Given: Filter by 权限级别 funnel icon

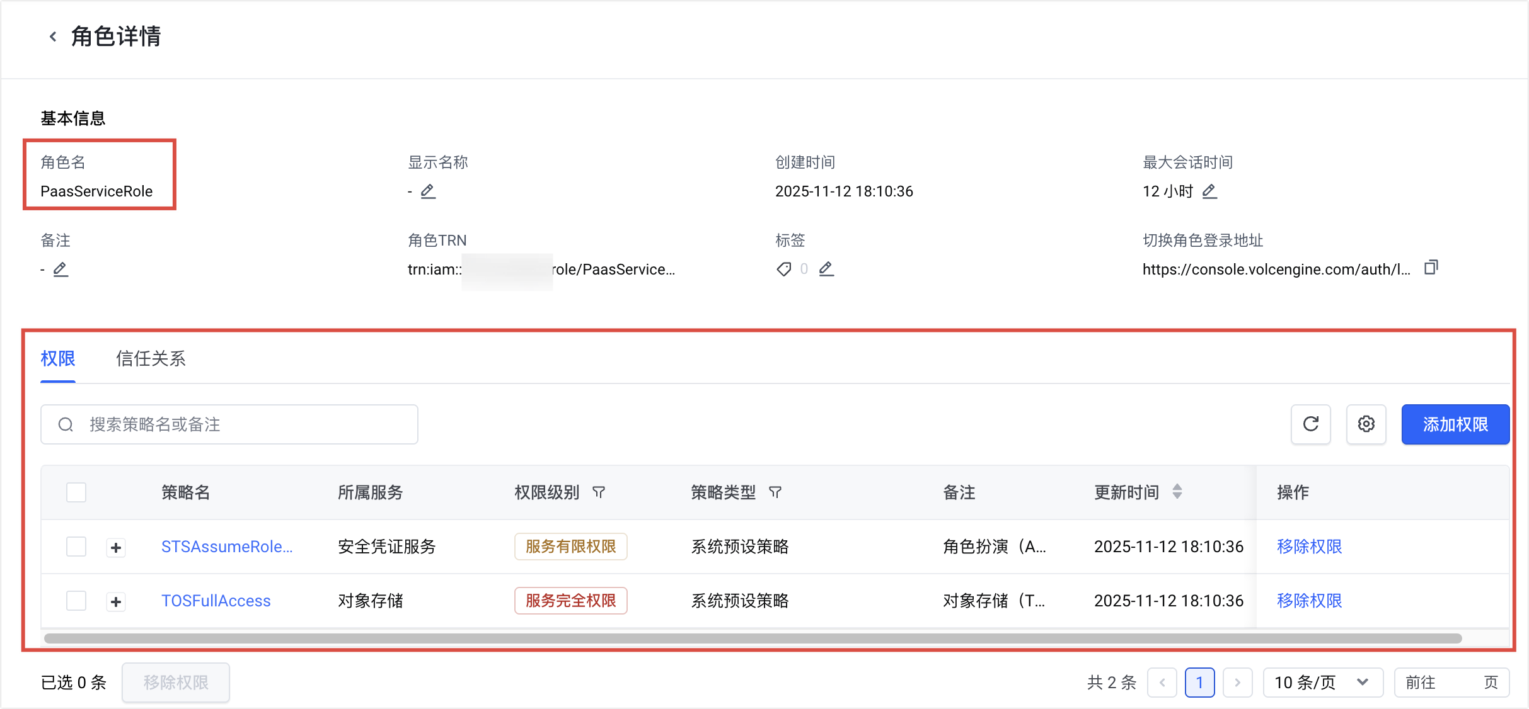Looking at the screenshot, I should pos(599,492).
